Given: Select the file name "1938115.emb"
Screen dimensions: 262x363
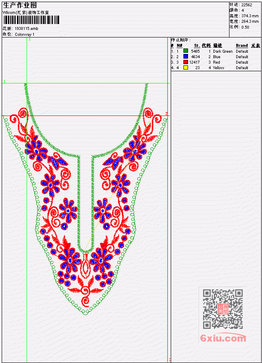Looking at the screenshot, I should point(26,29).
